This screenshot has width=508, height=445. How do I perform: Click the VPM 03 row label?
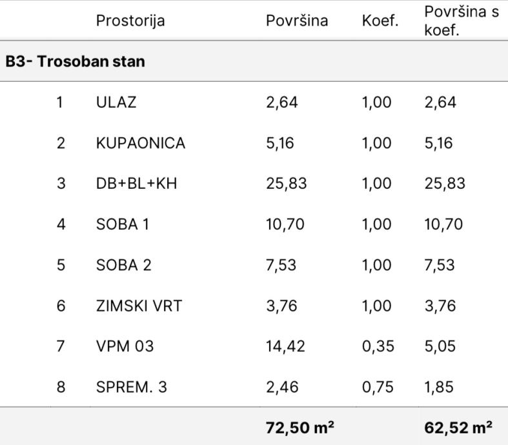click(125, 346)
